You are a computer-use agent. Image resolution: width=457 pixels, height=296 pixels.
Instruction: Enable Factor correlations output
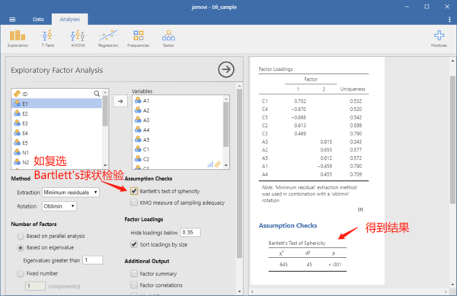(134, 285)
